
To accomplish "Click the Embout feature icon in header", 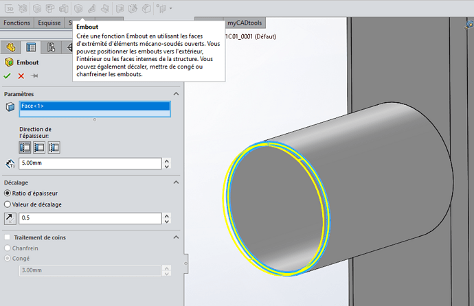I will [x=9, y=62].
